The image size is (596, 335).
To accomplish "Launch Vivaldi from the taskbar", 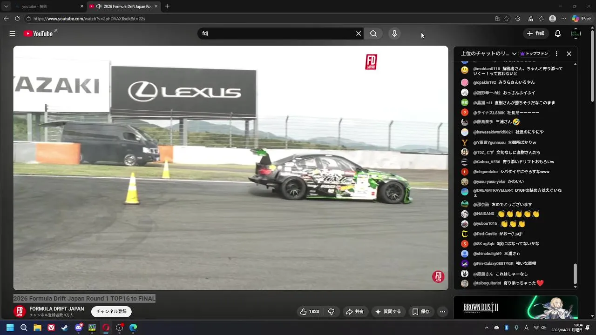I will (x=51, y=328).
